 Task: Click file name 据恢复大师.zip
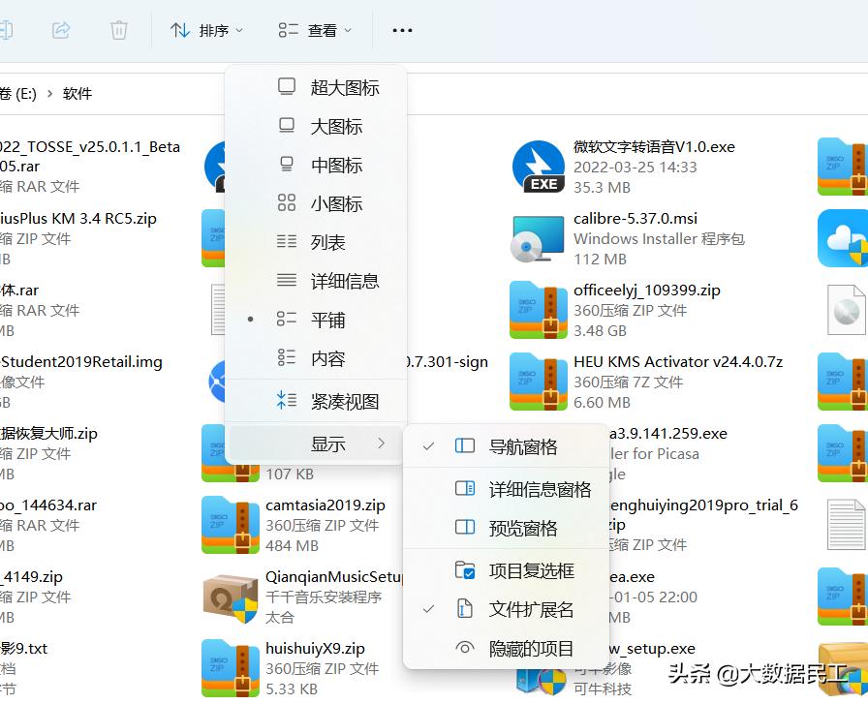click(x=48, y=434)
